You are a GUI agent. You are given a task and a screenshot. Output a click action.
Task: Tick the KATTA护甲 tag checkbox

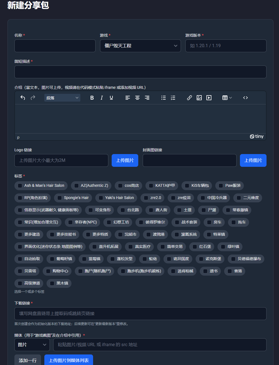point(151,186)
